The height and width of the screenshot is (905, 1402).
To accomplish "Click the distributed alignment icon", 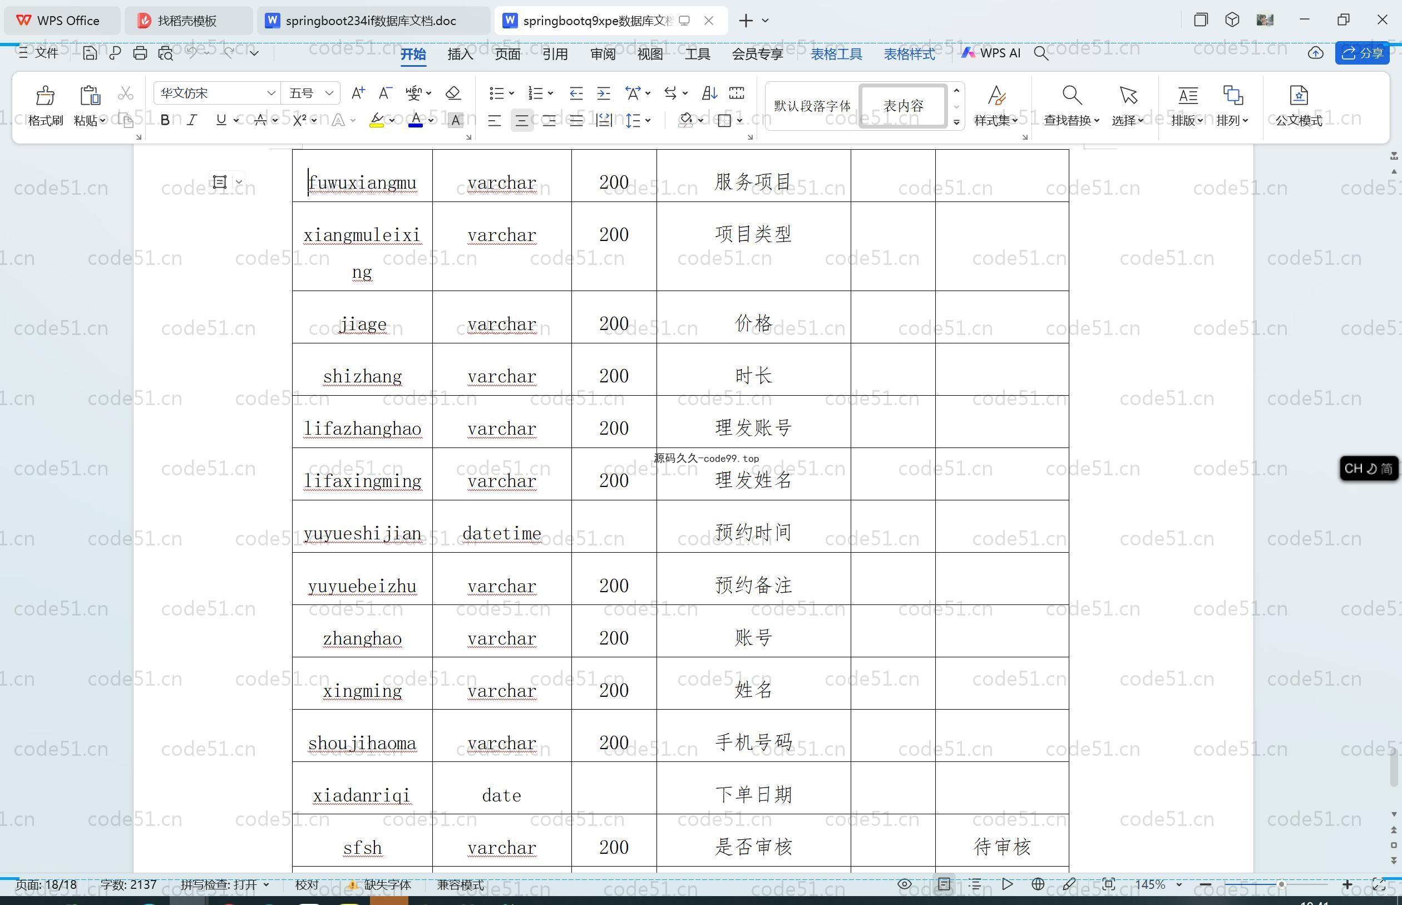I will (604, 120).
